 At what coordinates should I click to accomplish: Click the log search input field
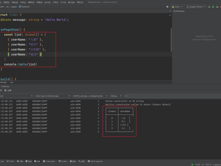click(x=173, y=96)
